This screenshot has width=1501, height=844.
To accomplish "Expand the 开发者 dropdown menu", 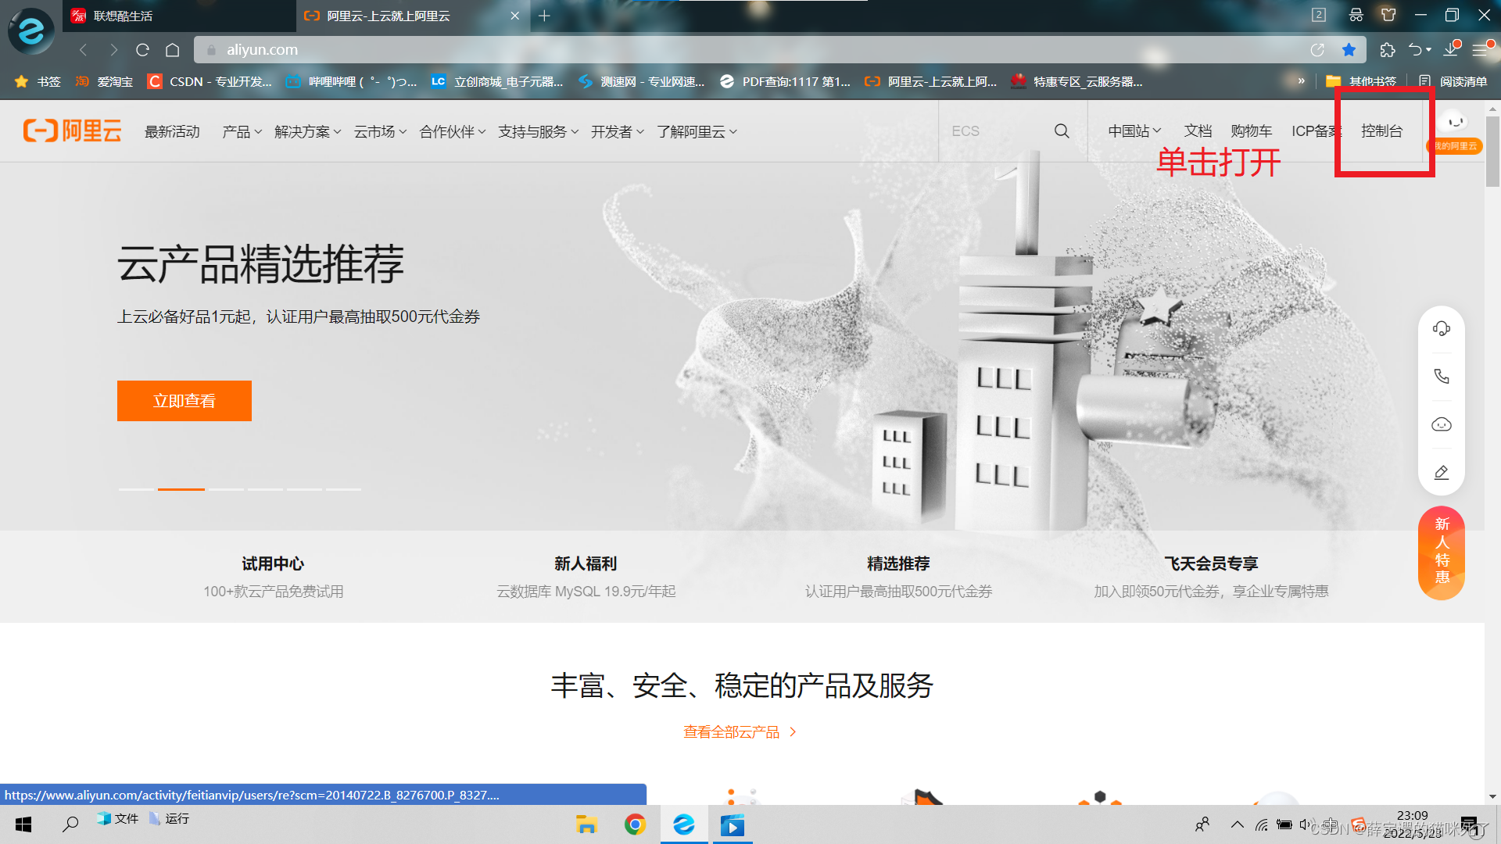I will point(618,131).
